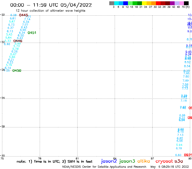
Task: Click the green 0450 time label
Action: (17, 70)
